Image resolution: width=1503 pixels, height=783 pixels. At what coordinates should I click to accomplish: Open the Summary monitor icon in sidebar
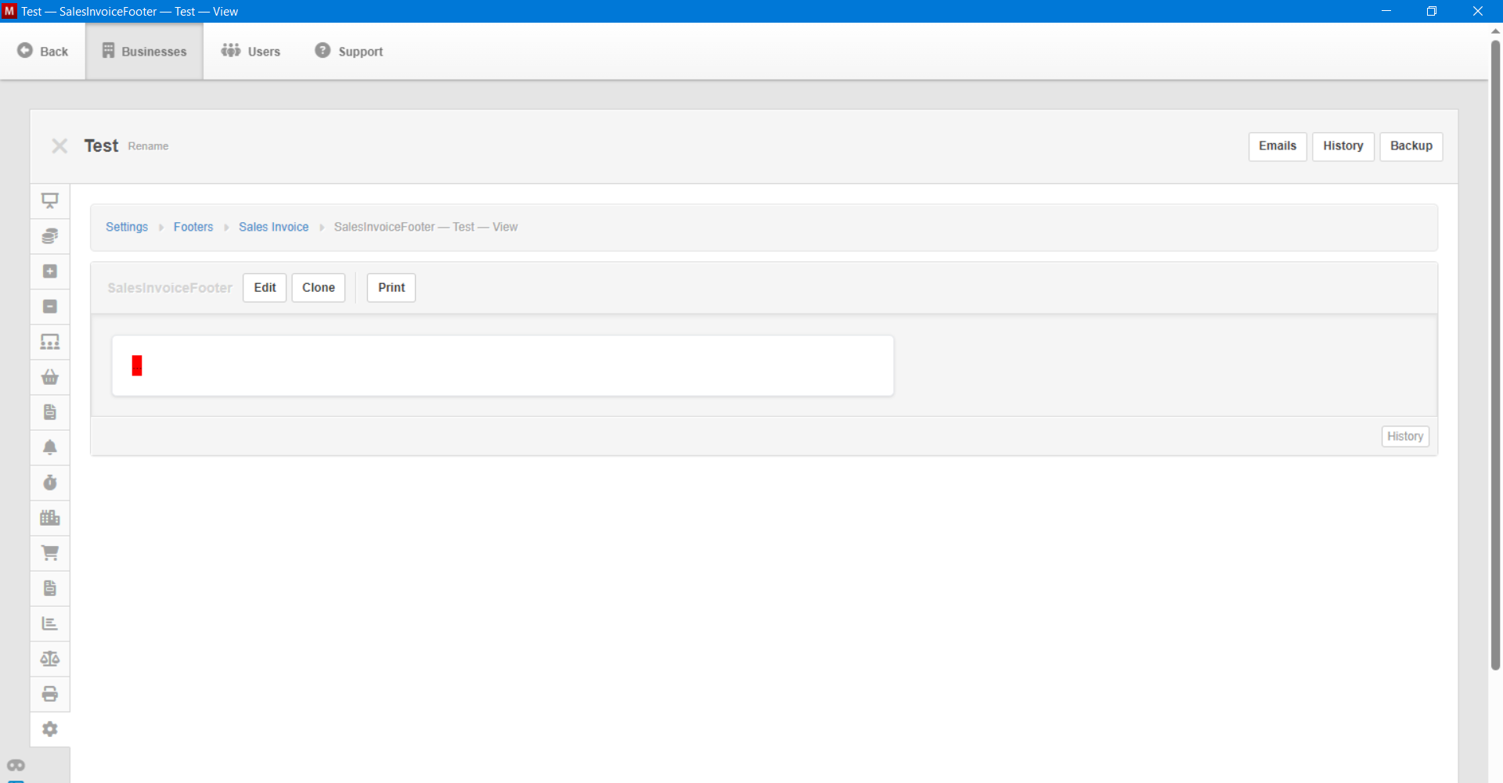tap(50, 201)
